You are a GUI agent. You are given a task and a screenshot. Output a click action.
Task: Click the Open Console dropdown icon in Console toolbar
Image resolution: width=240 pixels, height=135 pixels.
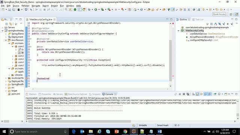pyautogui.click(x=229, y=94)
